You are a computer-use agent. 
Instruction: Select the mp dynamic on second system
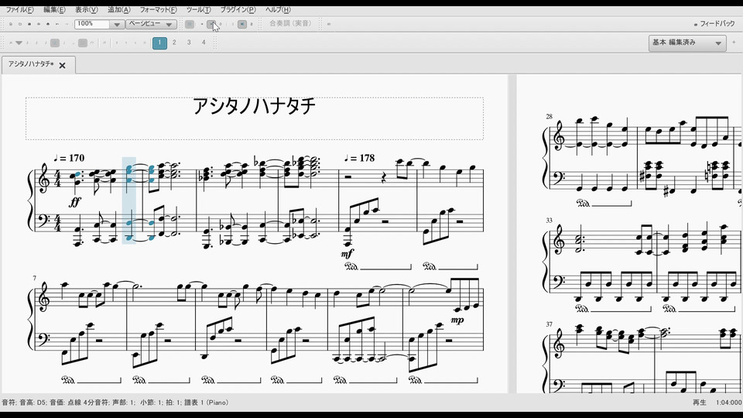[x=457, y=320]
